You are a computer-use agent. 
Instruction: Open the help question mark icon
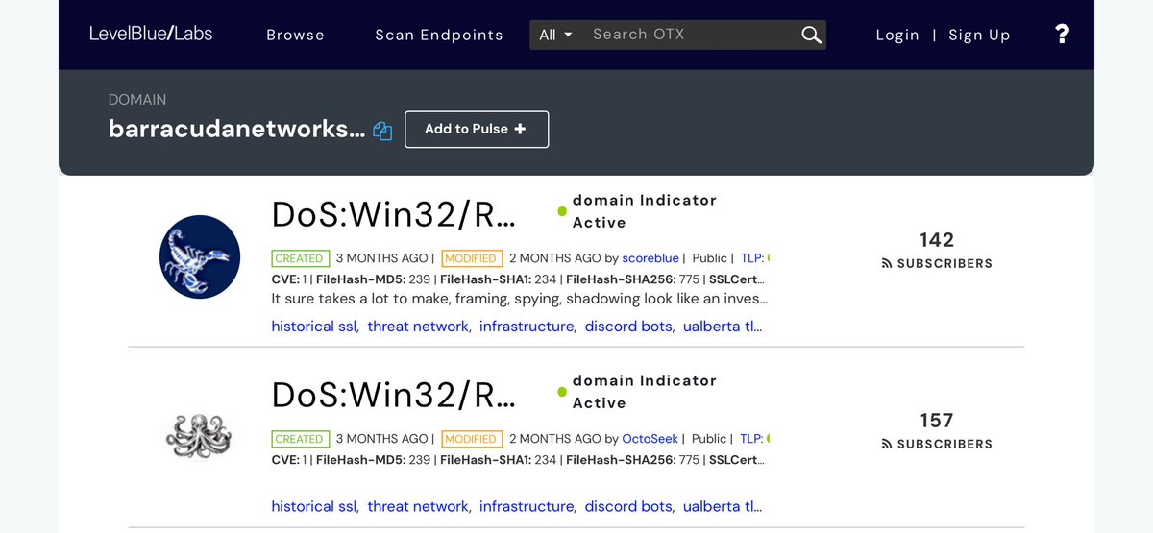pos(1062,35)
